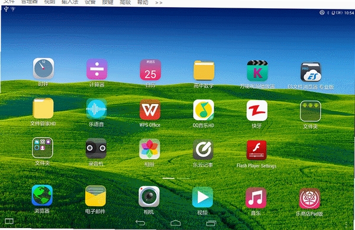Image resolution: width=355 pixels, height=230 pixels.
Task: Click the Wi-Fi status icon
Action: [13, 9]
